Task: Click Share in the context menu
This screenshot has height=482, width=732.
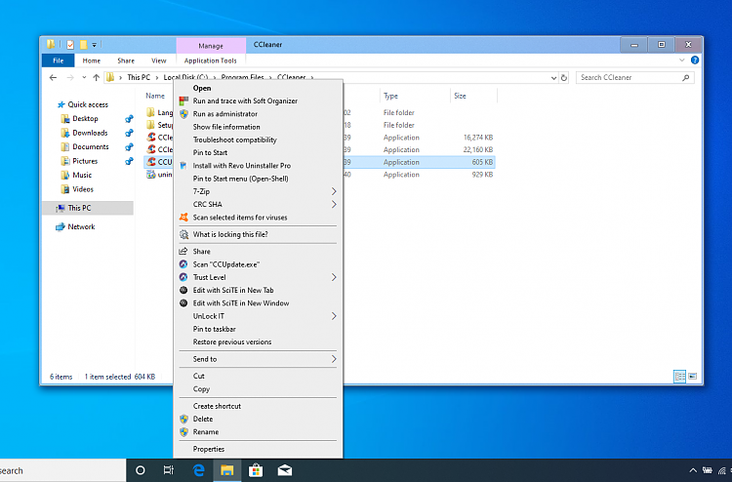Action: click(258, 252)
